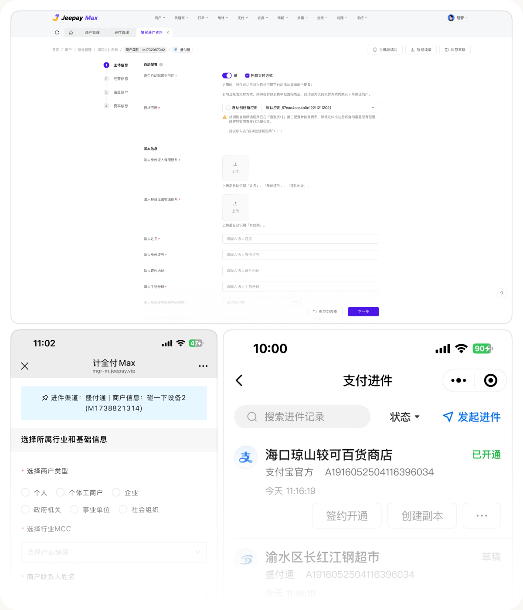Switch to the 商户管理 tab

point(92,32)
